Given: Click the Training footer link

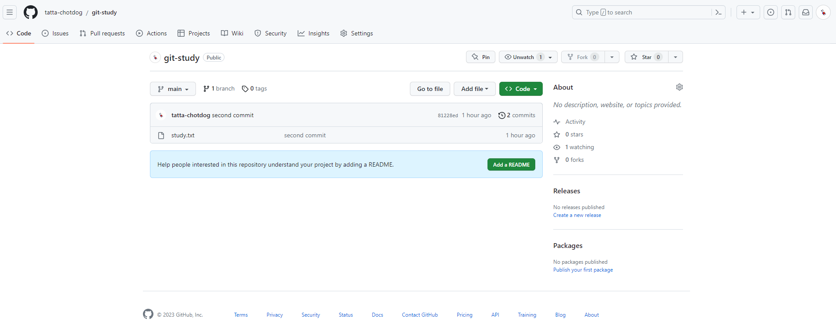Looking at the screenshot, I should 527,315.
